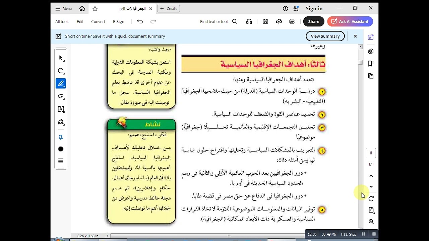Select the text box AI tool
Viewport: 429px width, 241px height.
[61, 109]
